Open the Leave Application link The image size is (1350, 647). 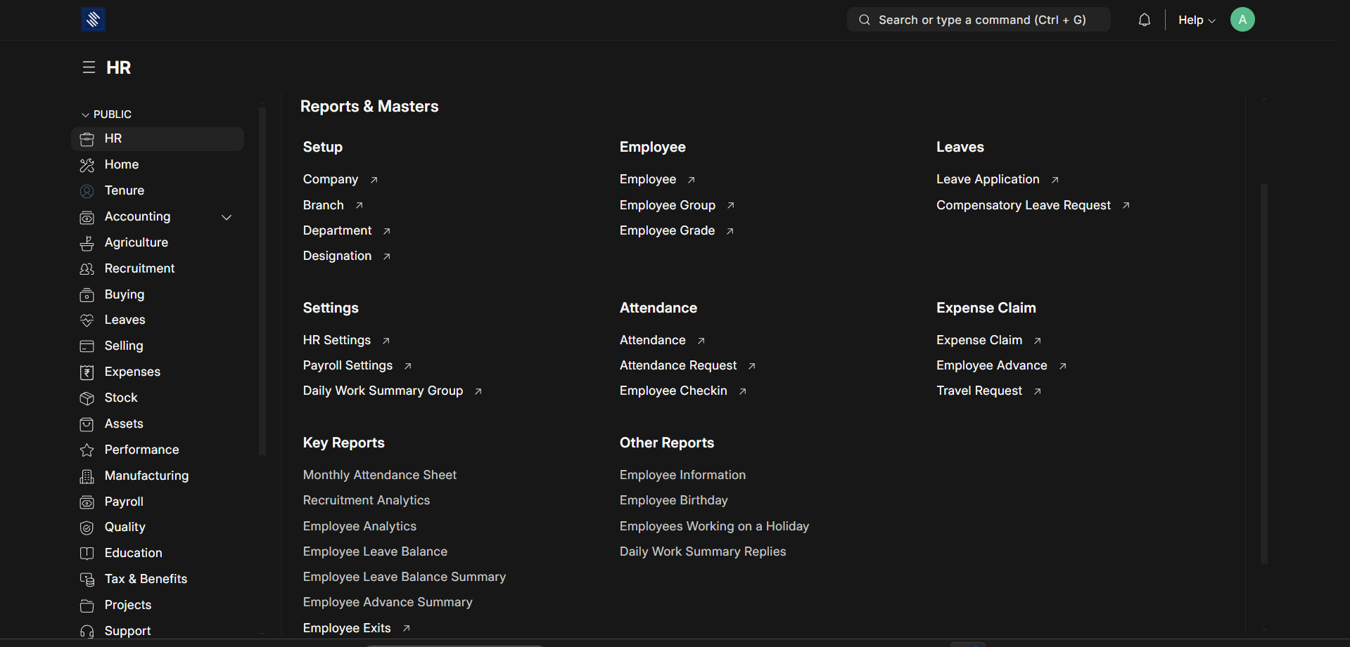click(x=987, y=179)
